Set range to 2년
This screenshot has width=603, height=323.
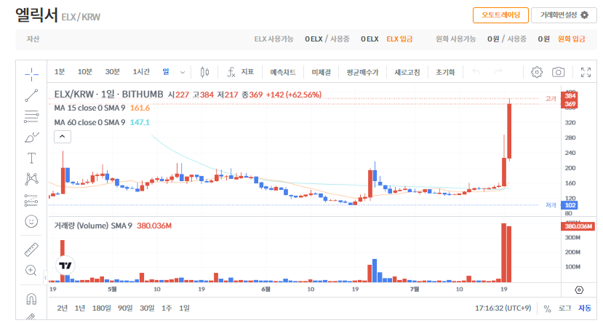[63, 308]
